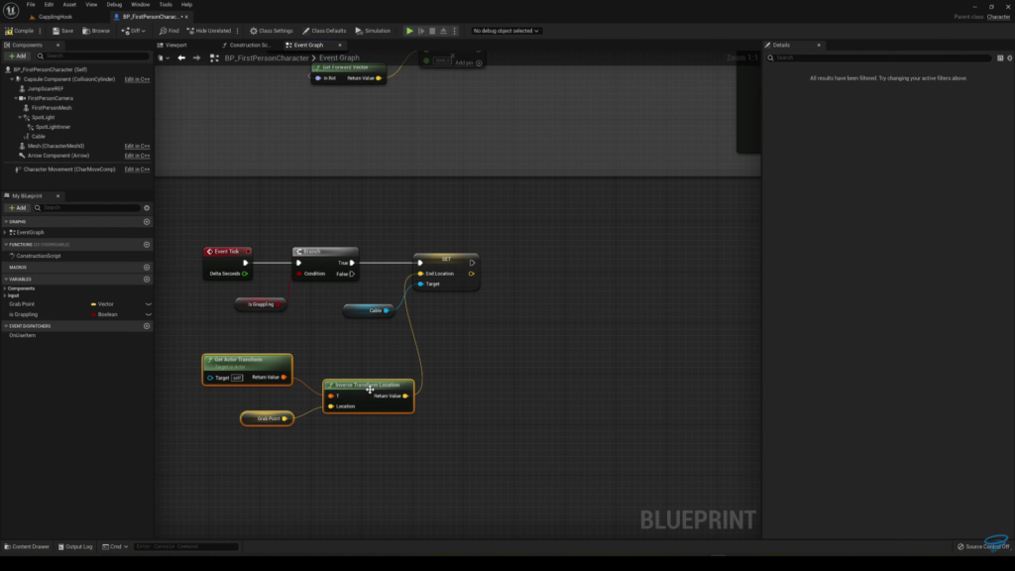This screenshot has width=1015, height=571.
Task: Add a new event dispatcher with plus icon
Action: click(147, 326)
